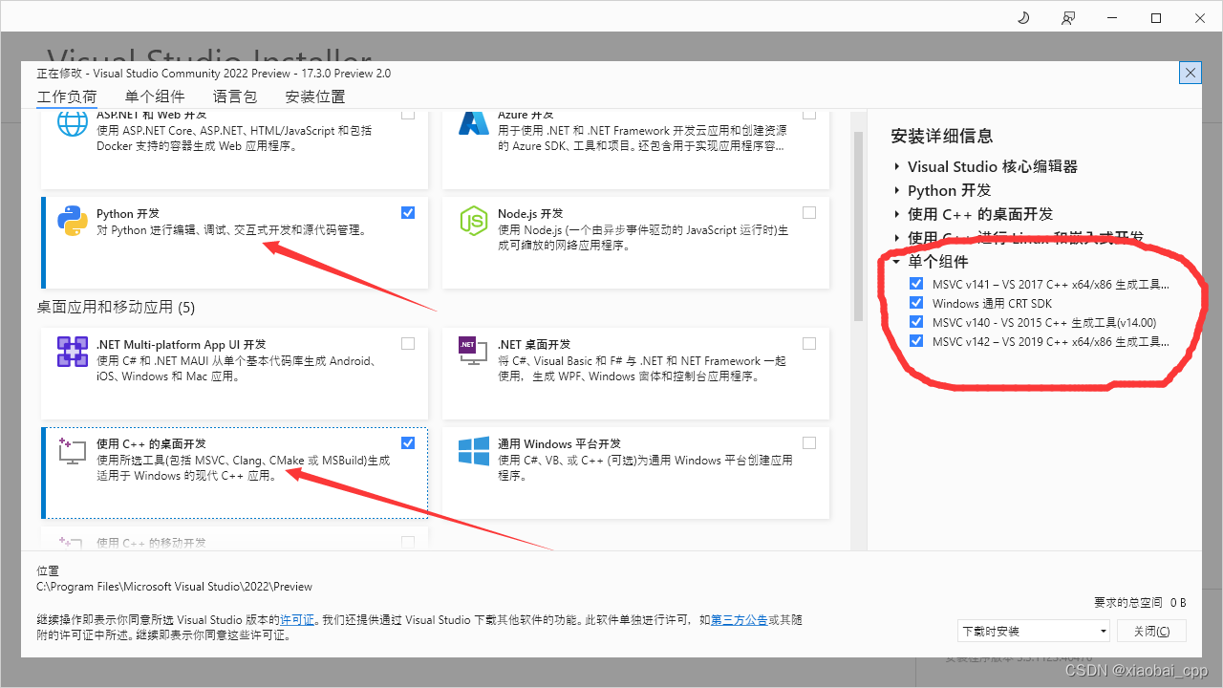This screenshot has width=1223, height=688.
Task: Expand Python 开发 install details
Action: coord(897,190)
